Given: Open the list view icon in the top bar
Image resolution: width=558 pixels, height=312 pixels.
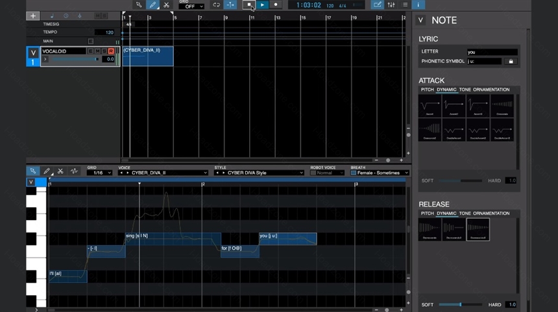Looking at the screenshot, I should [405, 5].
